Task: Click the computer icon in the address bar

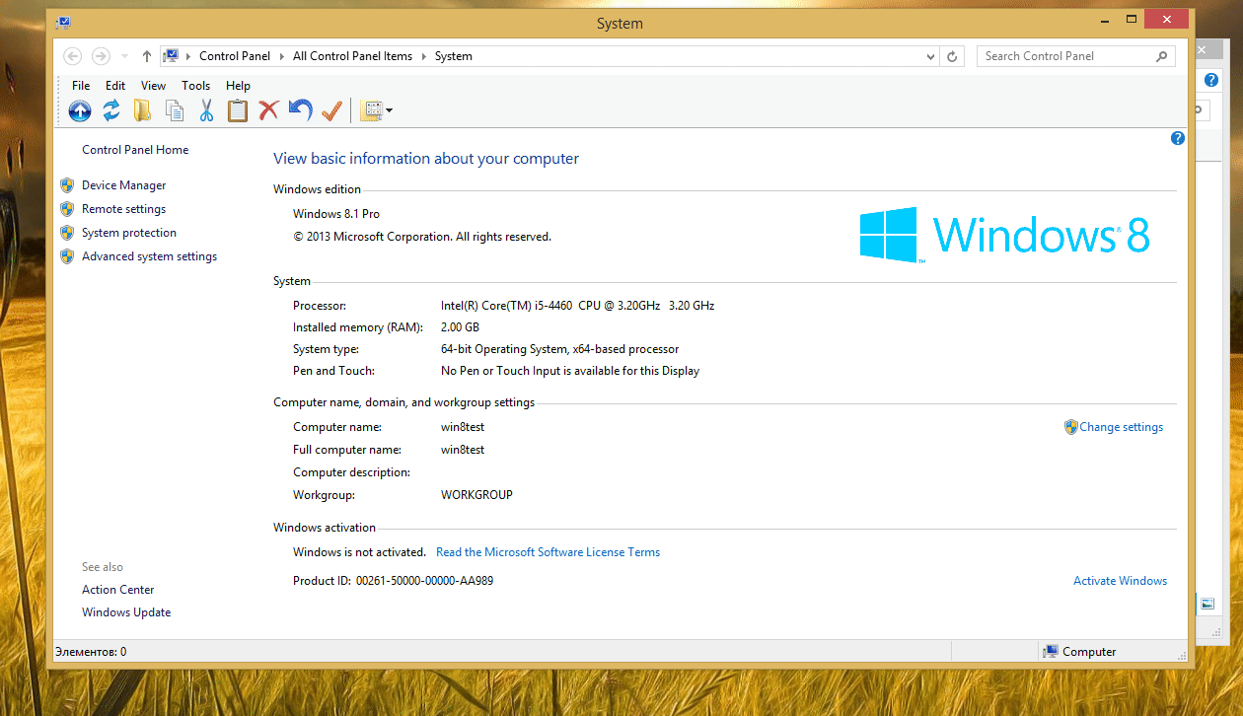Action: click(171, 56)
